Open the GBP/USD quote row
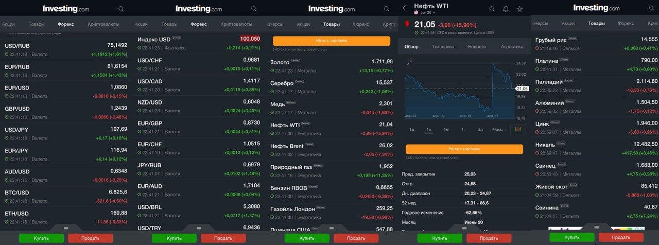659x245 pixels. [x=66, y=112]
